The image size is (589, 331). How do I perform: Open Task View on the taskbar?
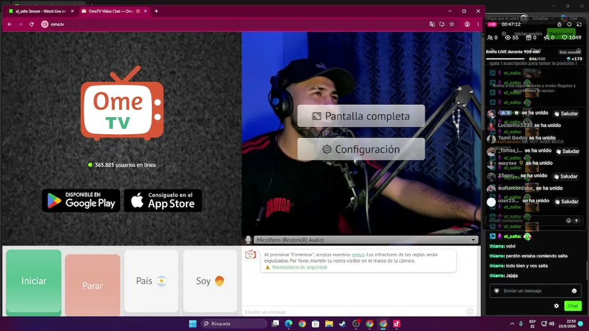[x=275, y=324]
